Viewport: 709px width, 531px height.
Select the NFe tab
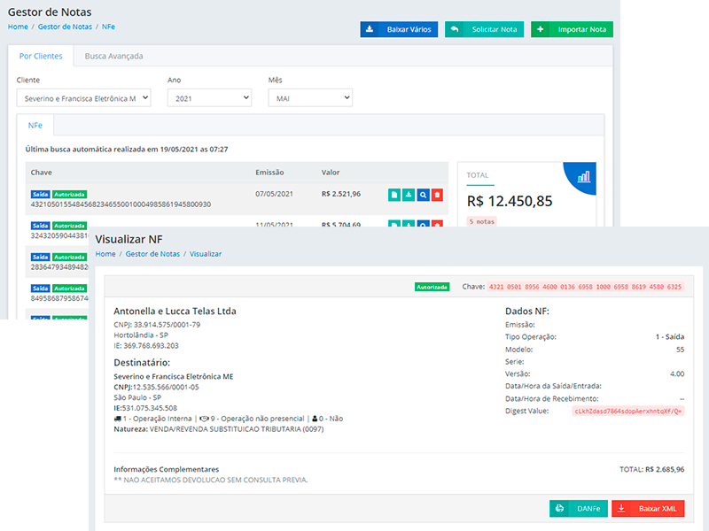35,125
